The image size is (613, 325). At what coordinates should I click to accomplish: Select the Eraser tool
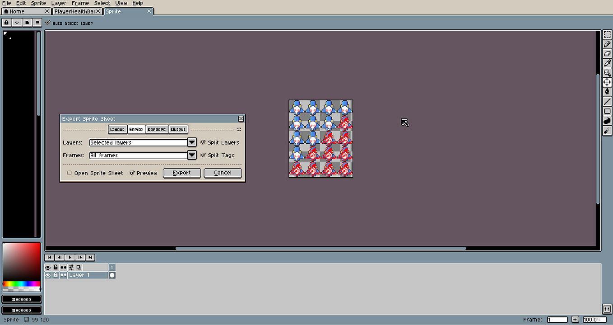click(607, 54)
